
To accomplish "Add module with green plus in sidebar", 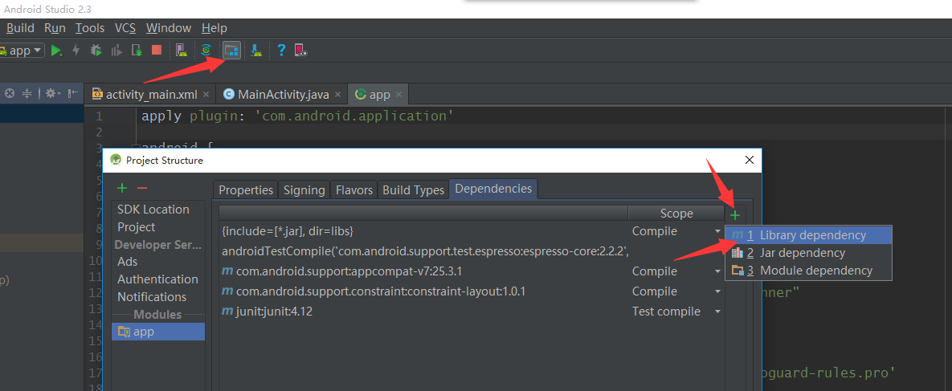I will pyautogui.click(x=121, y=189).
